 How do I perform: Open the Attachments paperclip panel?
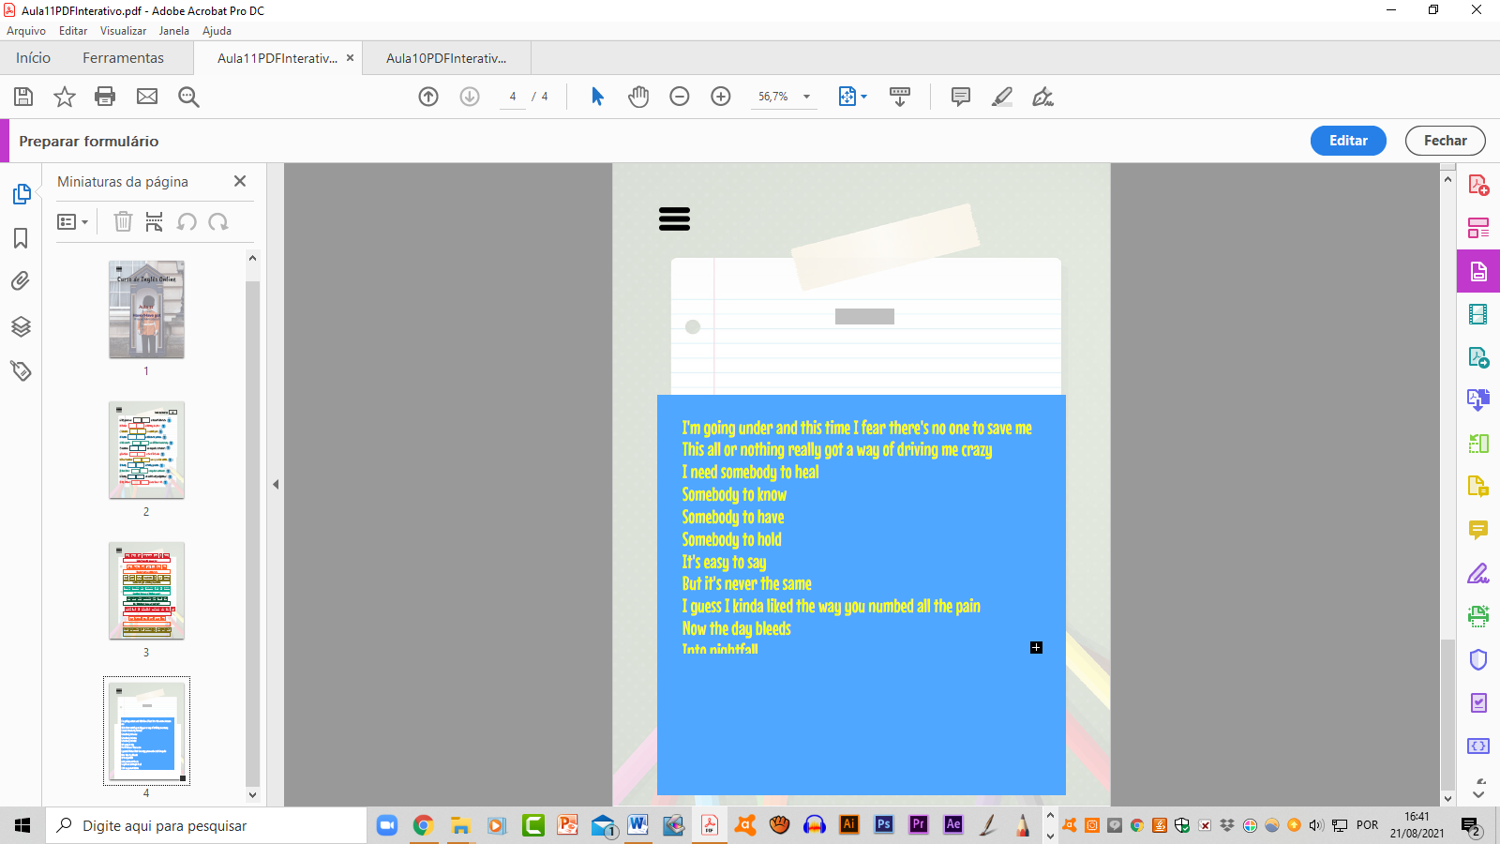(x=21, y=280)
